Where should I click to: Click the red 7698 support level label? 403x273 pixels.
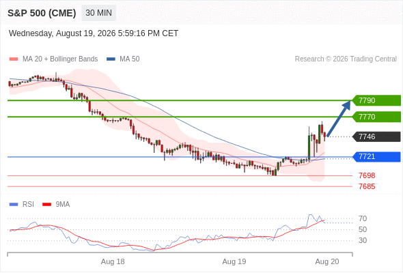click(367, 175)
